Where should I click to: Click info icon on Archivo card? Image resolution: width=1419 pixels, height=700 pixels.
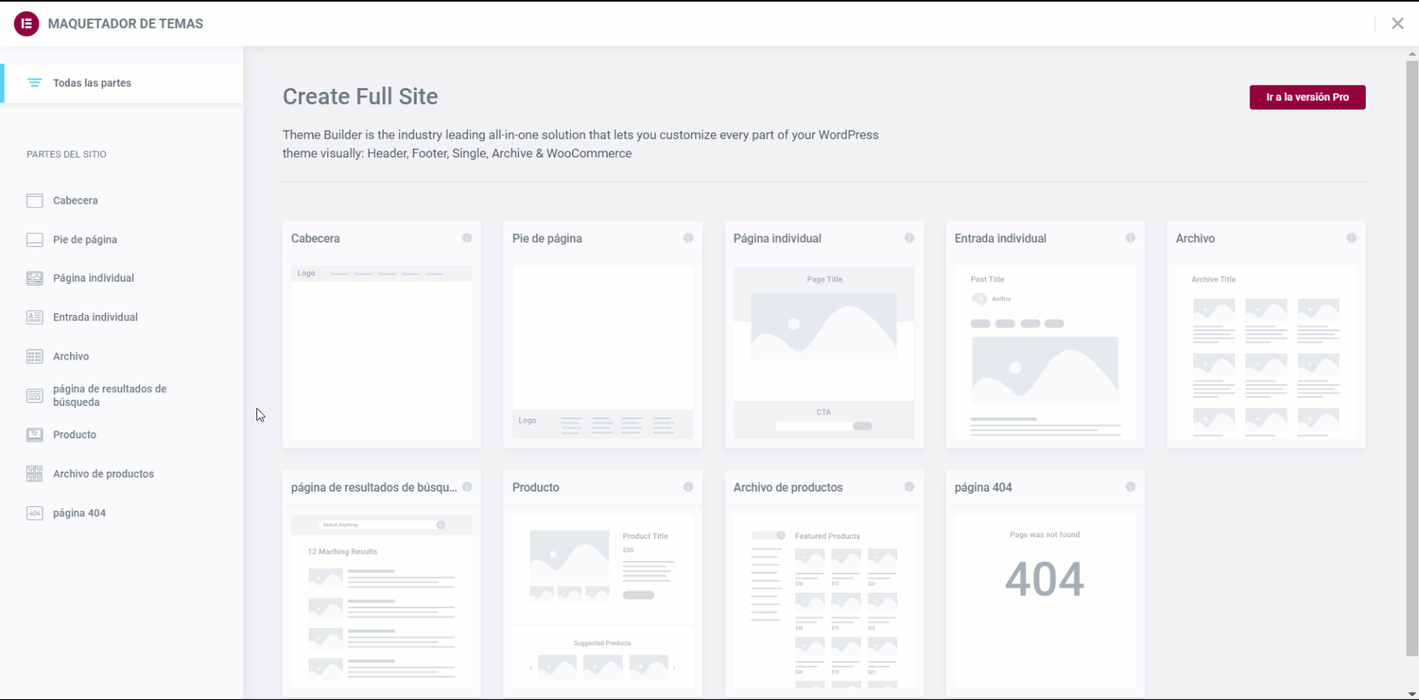pyautogui.click(x=1351, y=238)
